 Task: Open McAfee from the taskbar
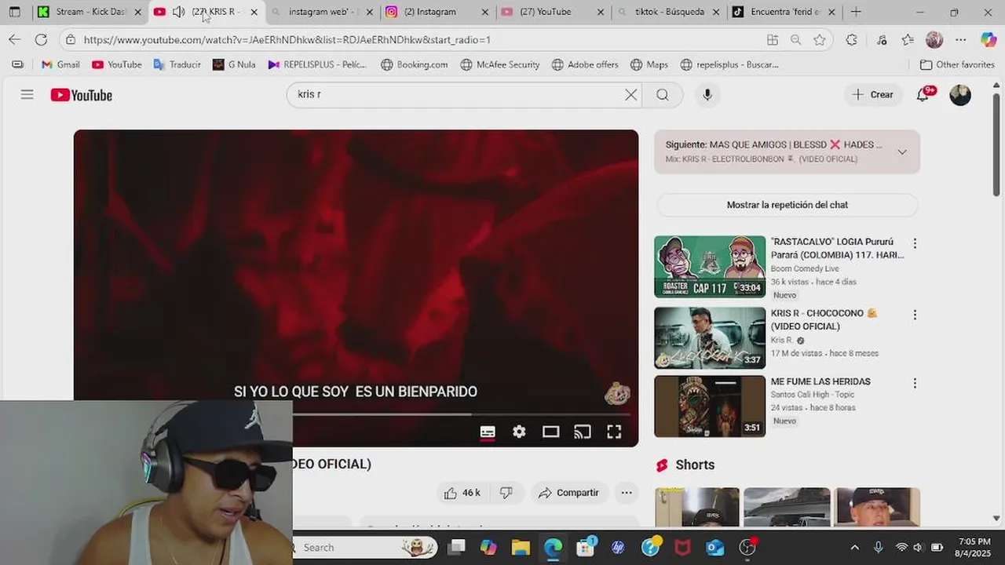[x=682, y=547]
